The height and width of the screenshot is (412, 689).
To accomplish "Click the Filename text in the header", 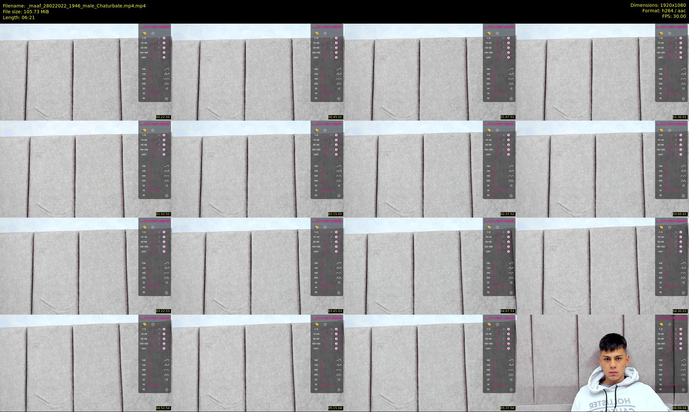I will [74, 6].
